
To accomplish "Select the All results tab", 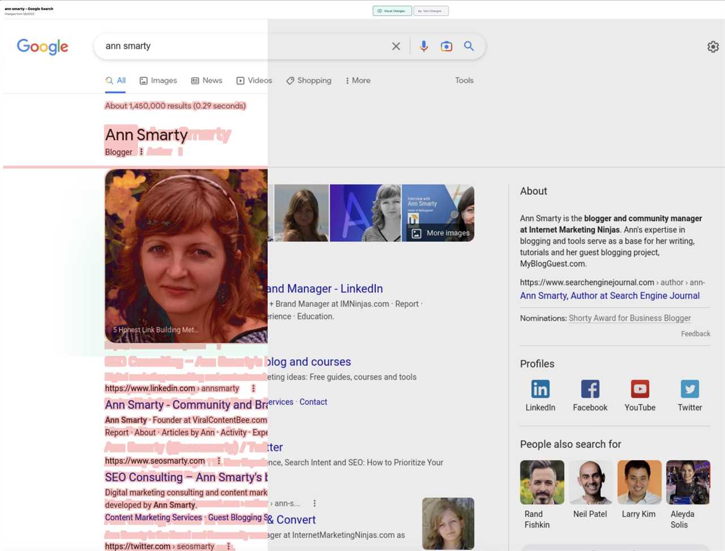I will click(x=116, y=80).
